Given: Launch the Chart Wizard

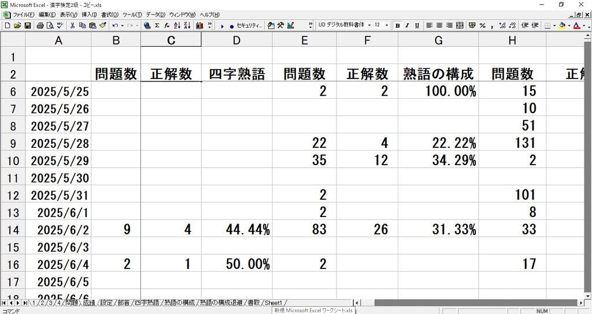Looking at the screenshot, I should [x=199, y=25].
